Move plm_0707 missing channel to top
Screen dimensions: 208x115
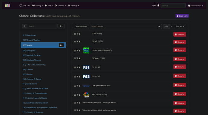77,103
